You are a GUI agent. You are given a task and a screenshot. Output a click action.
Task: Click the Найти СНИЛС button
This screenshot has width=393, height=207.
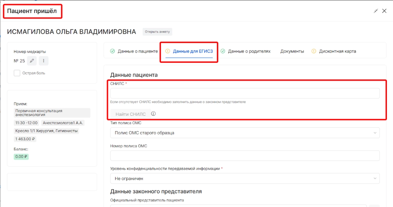tap(130, 114)
